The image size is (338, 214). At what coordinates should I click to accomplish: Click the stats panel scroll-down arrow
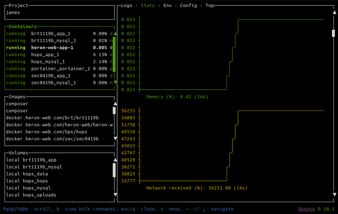pos(334,195)
